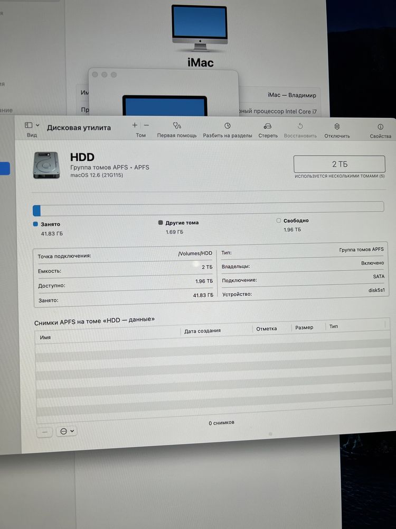396x529 pixels.
Task: Select the blue Занято legend swatch
Action: pos(35,224)
